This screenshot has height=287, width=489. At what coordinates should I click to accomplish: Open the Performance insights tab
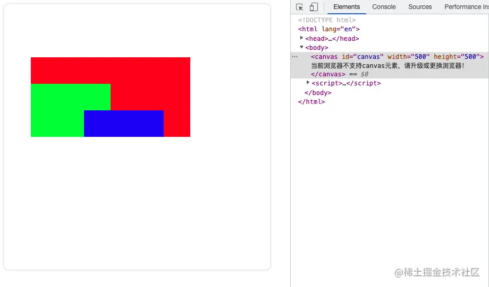point(466,7)
